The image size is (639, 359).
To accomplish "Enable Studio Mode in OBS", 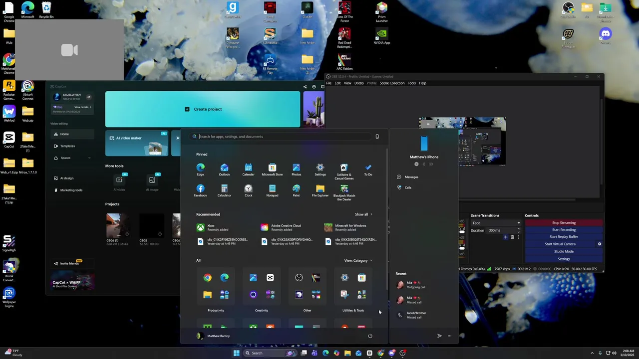I will click(x=564, y=251).
